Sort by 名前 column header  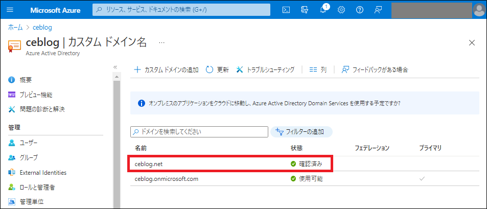(x=141, y=148)
